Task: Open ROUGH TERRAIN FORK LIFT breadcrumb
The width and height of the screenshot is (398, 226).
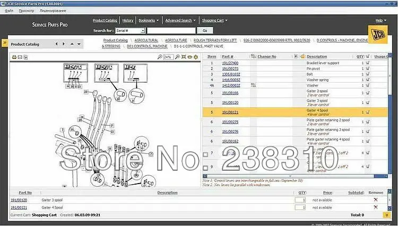Action: point(215,40)
